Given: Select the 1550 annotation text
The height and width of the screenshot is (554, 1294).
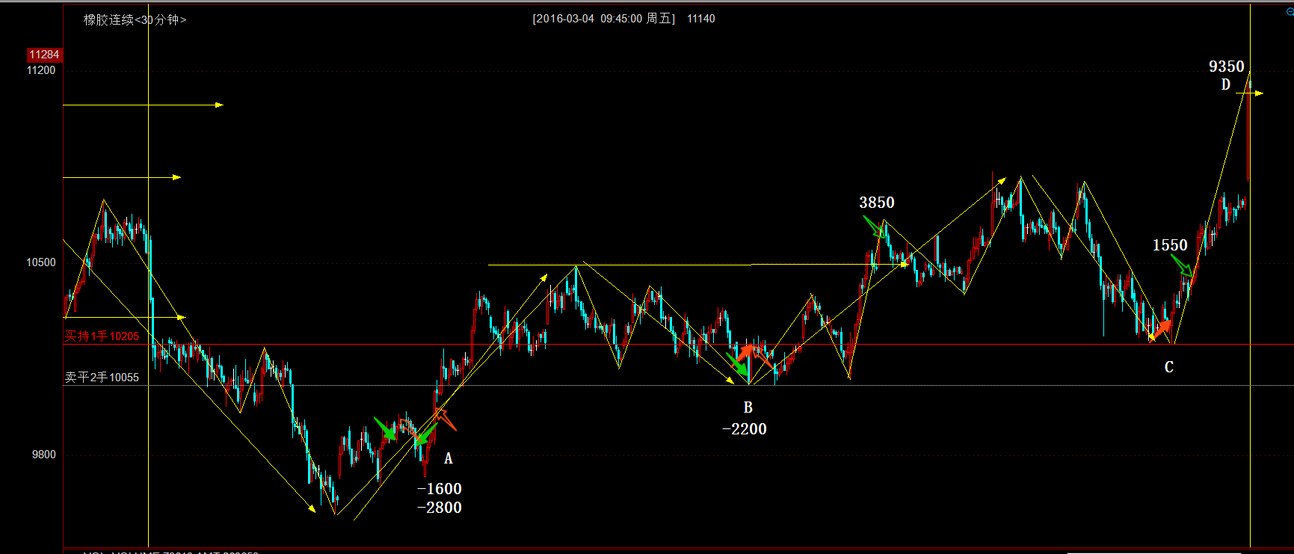Looking at the screenshot, I should [1170, 245].
